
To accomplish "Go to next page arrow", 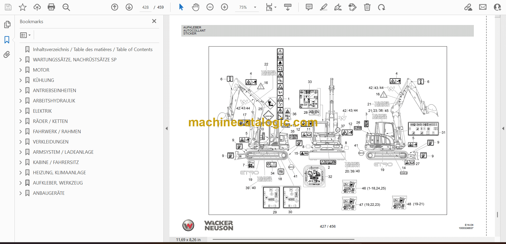I will point(129,7).
